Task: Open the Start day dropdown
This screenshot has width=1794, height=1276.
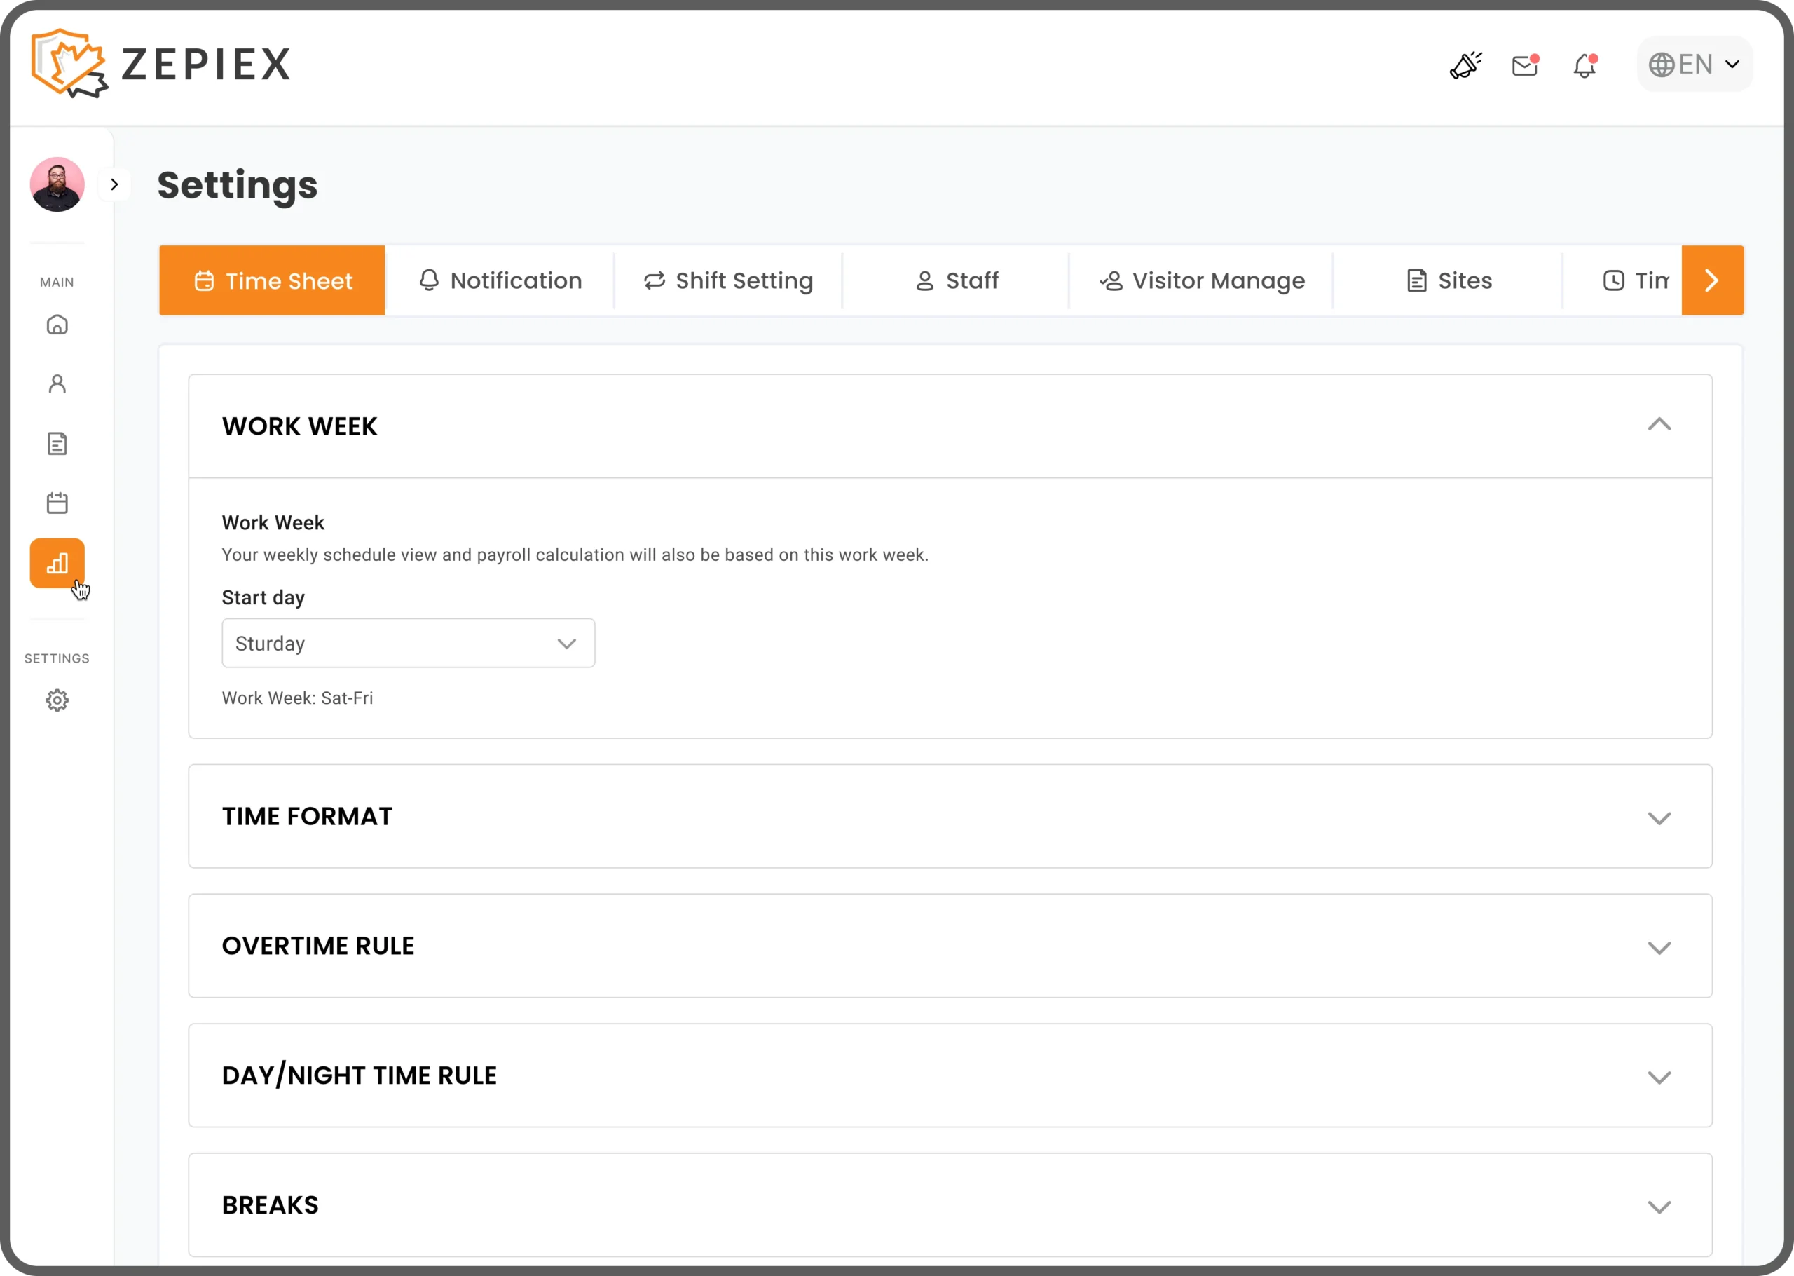Action: [409, 644]
